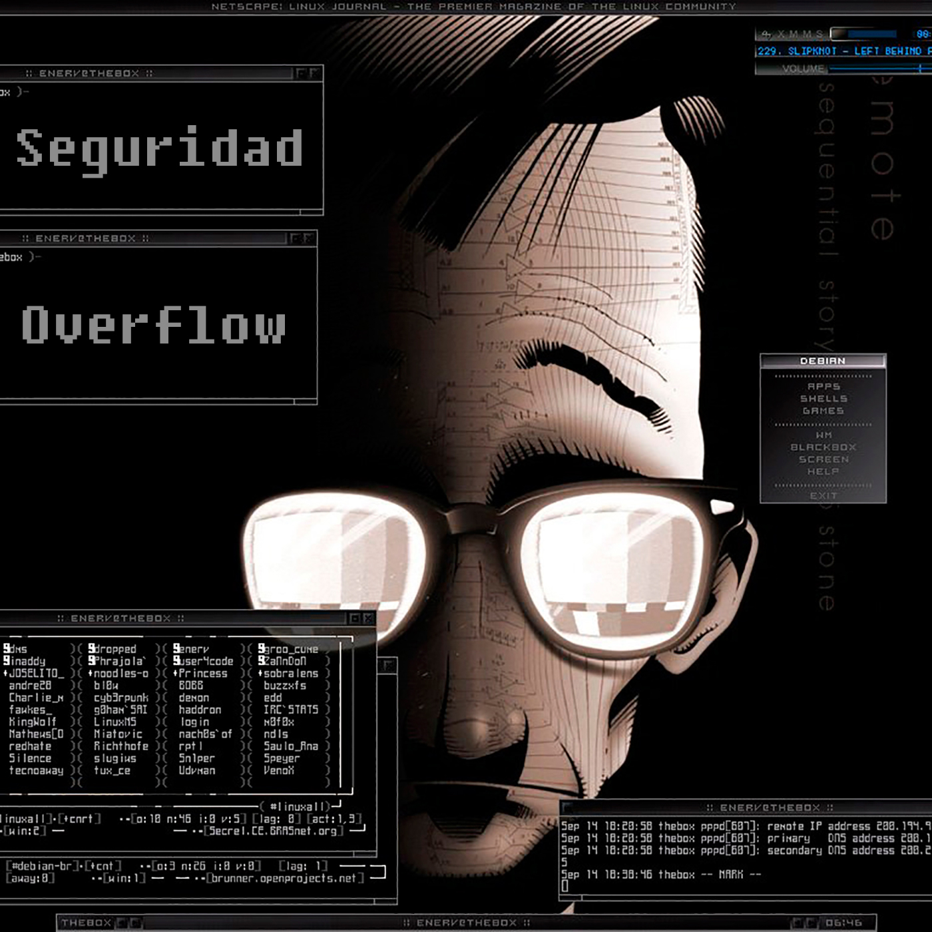Open the WM entry in Debian menu

click(823, 435)
